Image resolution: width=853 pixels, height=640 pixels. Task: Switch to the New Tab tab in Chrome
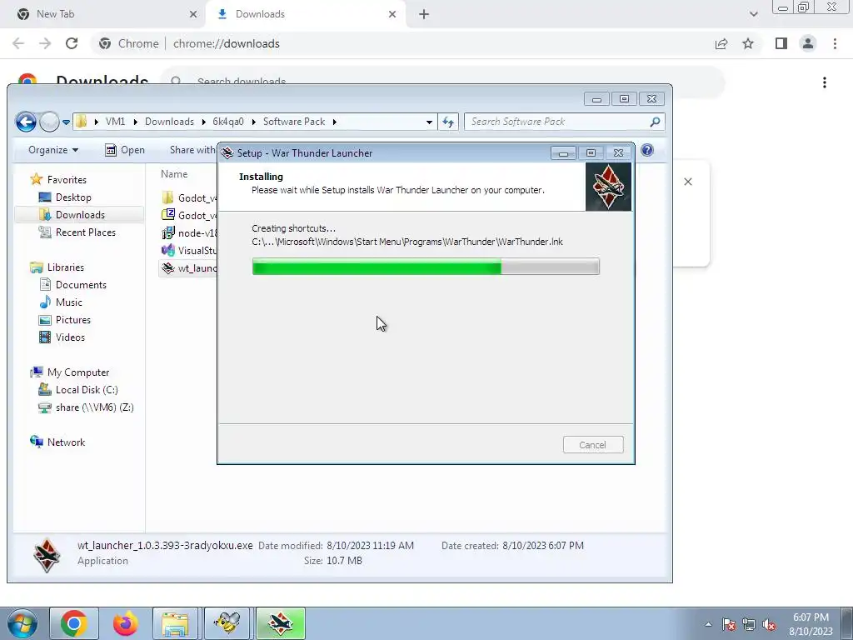pos(105,14)
